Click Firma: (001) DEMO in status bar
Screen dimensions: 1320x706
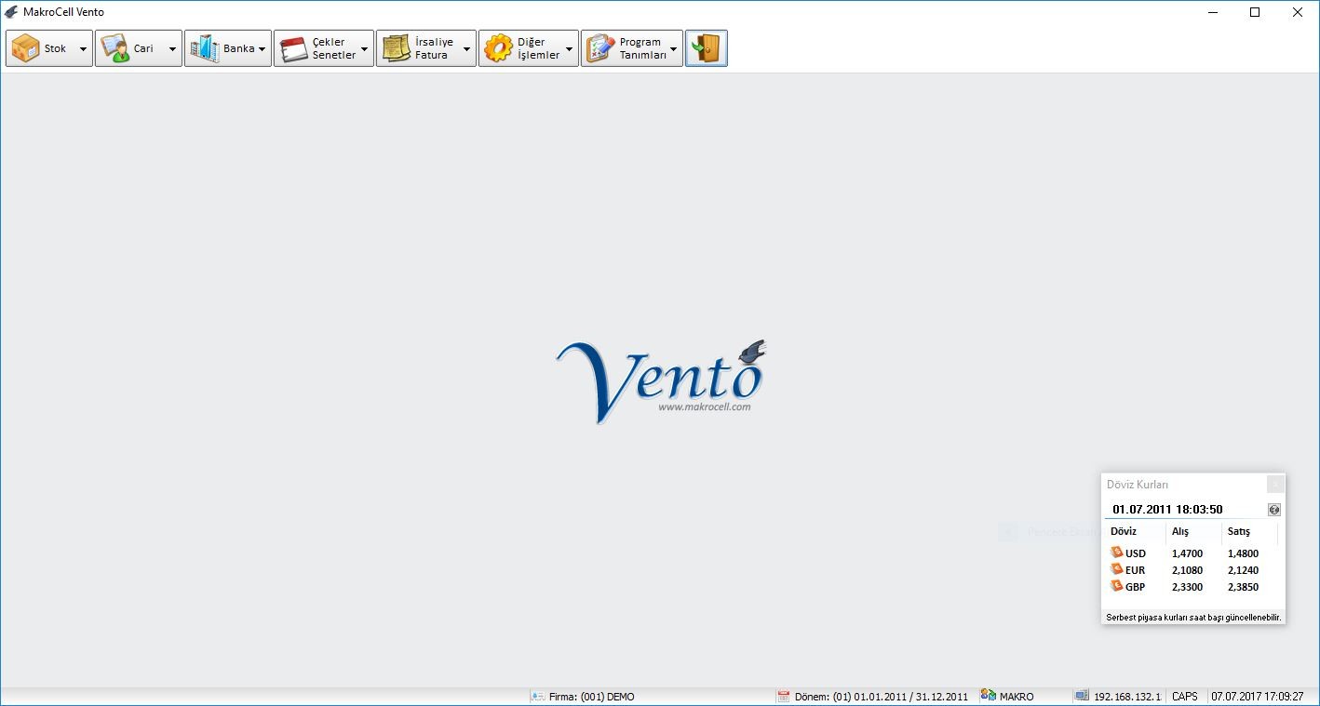tap(592, 697)
